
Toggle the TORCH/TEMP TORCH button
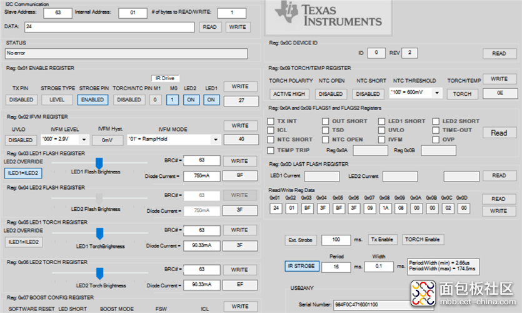(463, 94)
